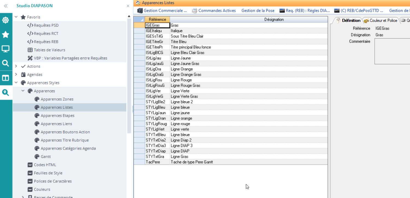This screenshot has width=410, height=198.
Task: Click Gestion de la Pose link
Action: 258,11
